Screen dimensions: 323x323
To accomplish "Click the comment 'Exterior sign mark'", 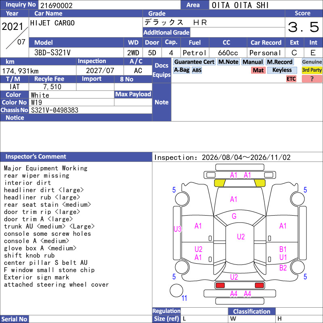I will (36, 277).
